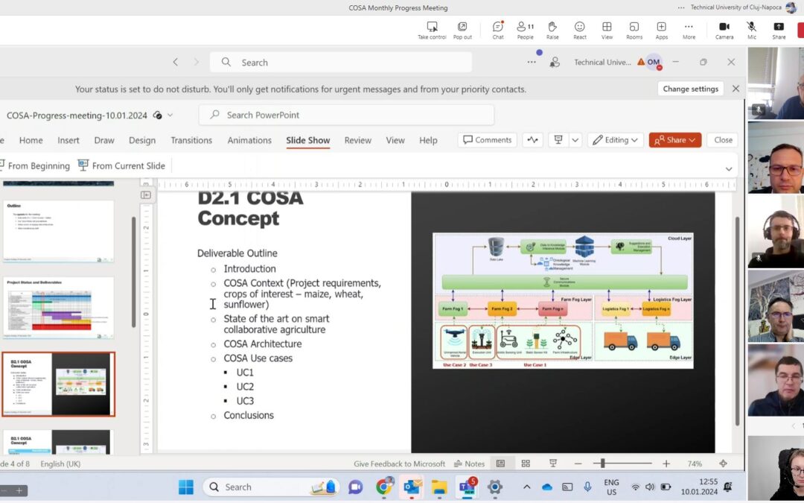Switch to Slide Sorter view
Viewport: 804px width, 503px height.
(x=526, y=463)
